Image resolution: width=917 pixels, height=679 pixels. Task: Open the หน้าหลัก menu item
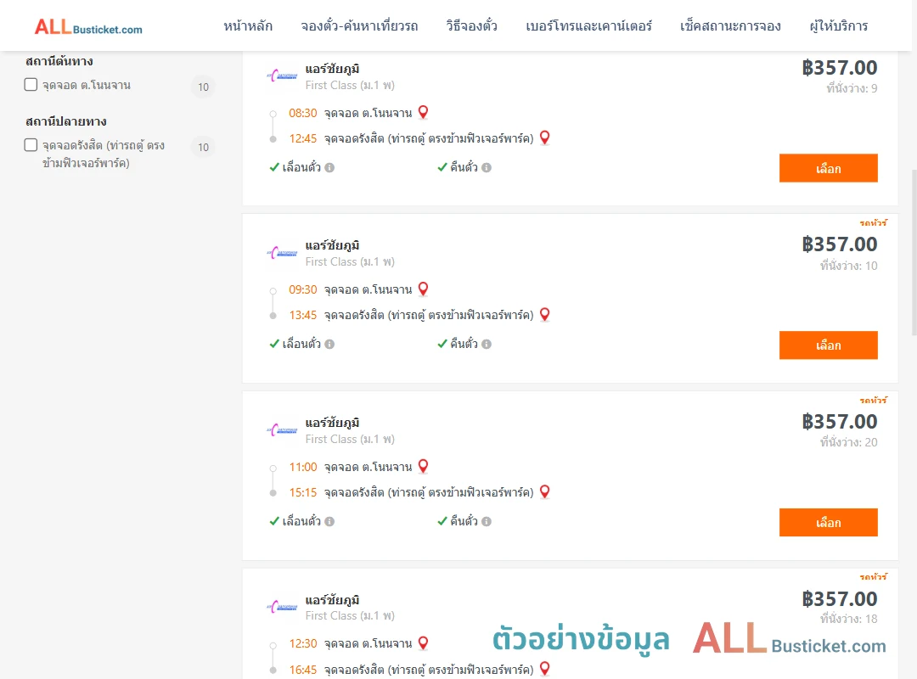point(248,26)
